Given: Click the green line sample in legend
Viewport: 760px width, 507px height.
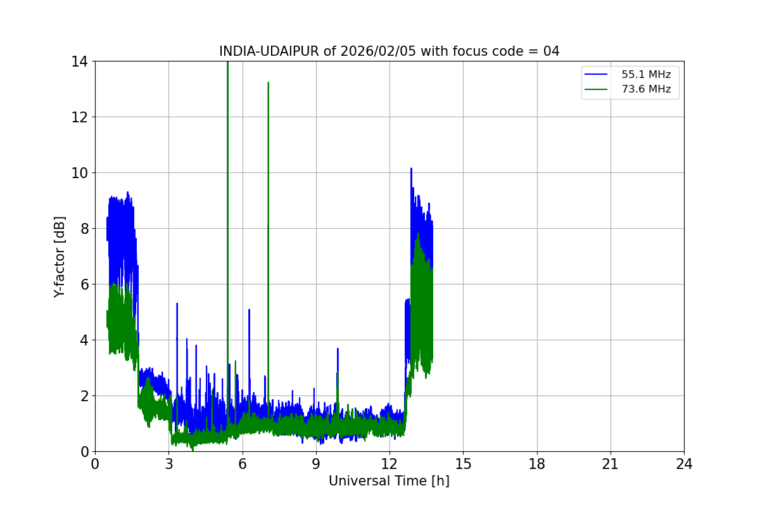Looking at the screenshot, I should (x=597, y=90).
